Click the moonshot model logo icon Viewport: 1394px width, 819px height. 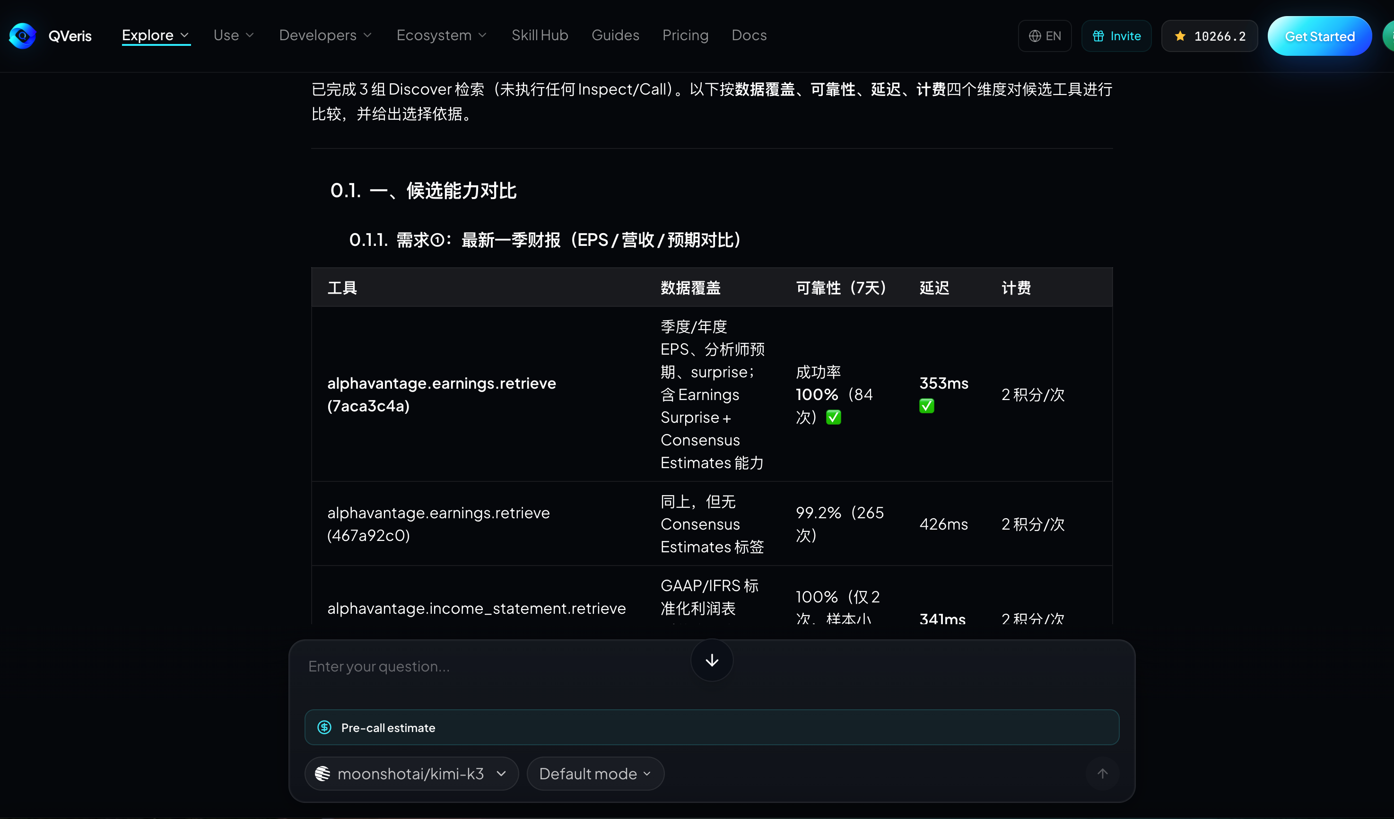(322, 773)
